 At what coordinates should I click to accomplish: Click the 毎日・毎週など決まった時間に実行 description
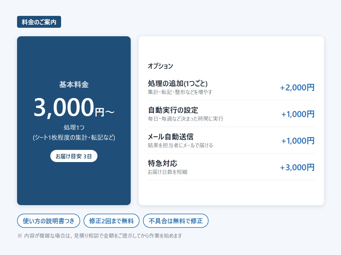coord(186,119)
